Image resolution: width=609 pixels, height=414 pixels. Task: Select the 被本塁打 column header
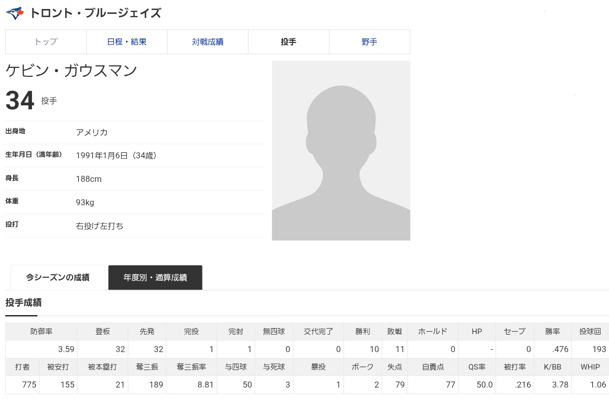[102, 367]
